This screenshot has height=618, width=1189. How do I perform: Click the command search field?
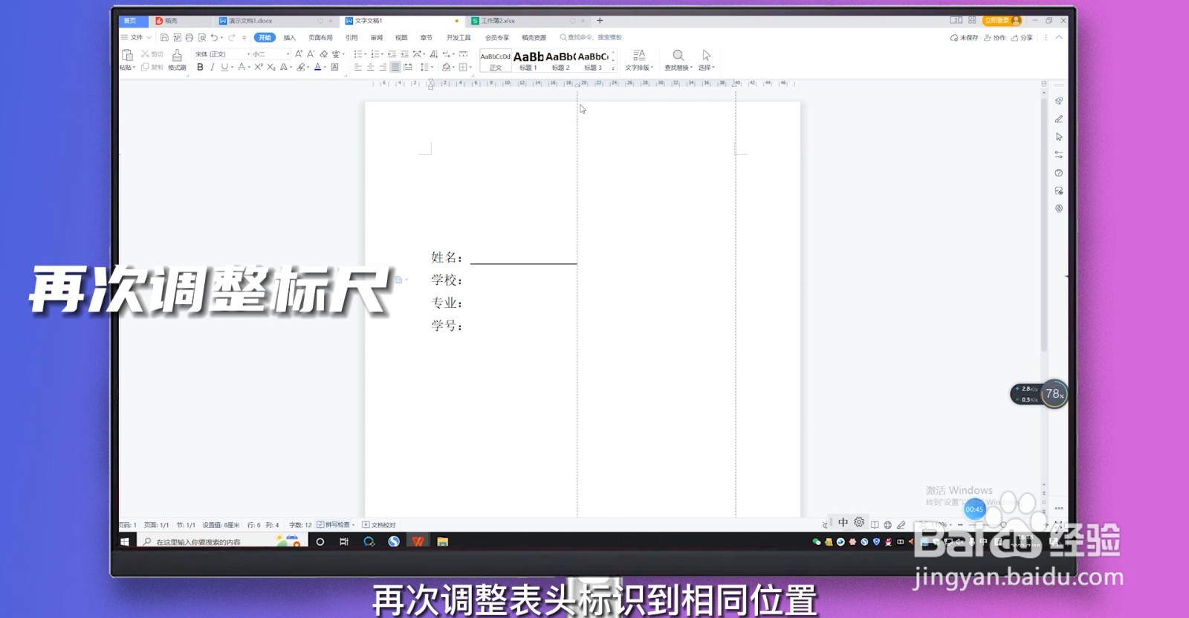click(x=591, y=37)
